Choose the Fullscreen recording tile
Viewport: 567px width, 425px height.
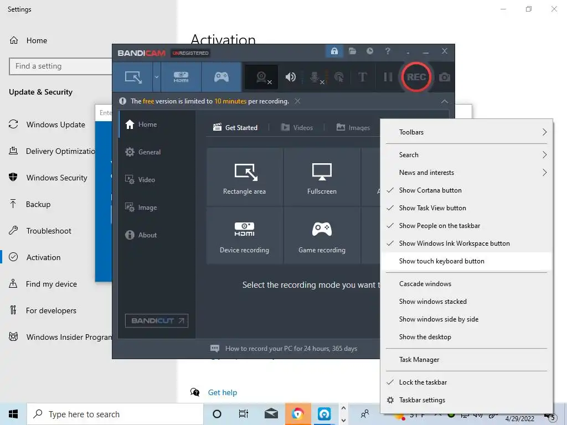pyautogui.click(x=322, y=177)
